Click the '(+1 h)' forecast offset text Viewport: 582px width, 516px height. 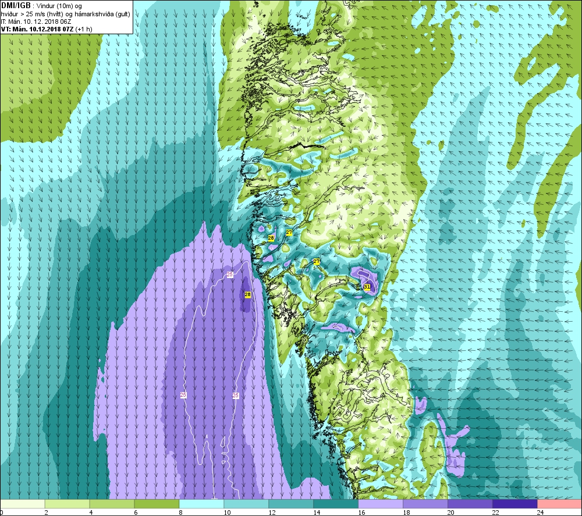click(x=84, y=29)
